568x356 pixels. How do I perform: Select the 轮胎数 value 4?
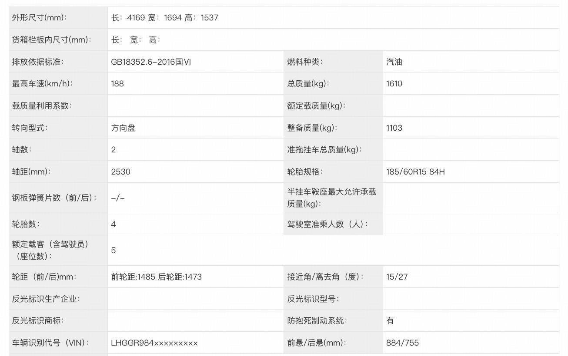coord(114,224)
